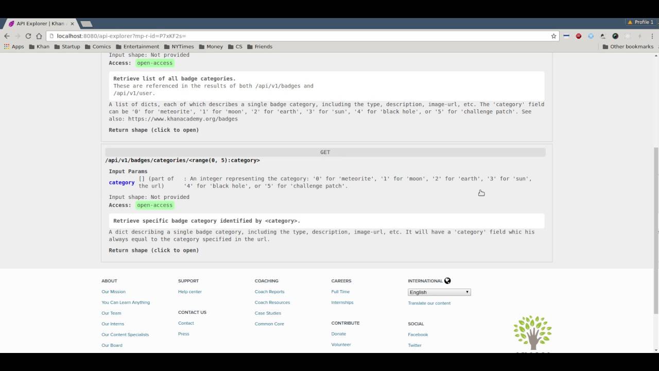Viewport: 659px width, 371px height.
Task: Open the Comics bookmarks folder
Action: tap(98, 46)
